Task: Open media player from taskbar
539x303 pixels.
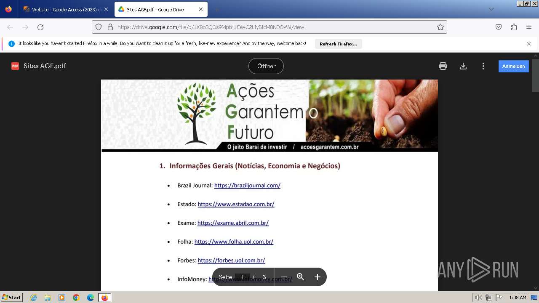Action: pos(62,298)
